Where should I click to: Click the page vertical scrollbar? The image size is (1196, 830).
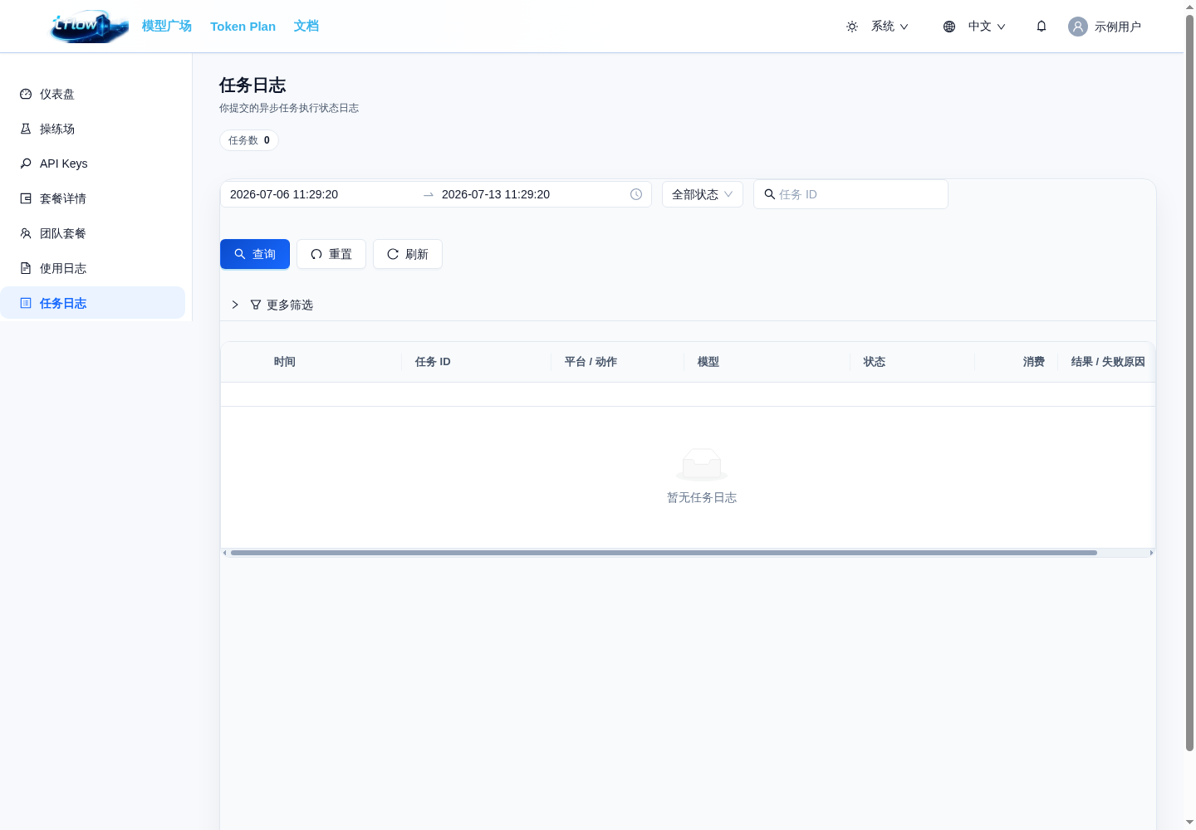tap(1189, 382)
